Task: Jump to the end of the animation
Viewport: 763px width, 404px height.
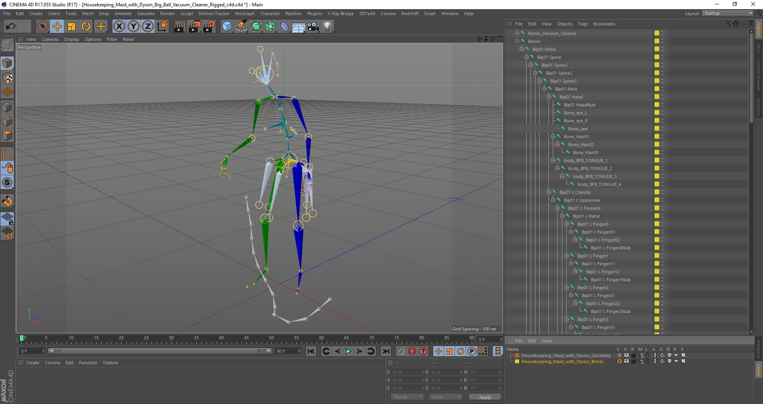Action: pyautogui.click(x=385, y=351)
